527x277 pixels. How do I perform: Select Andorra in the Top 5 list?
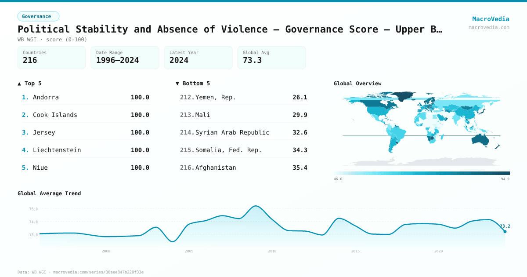pyautogui.click(x=86, y=97)
